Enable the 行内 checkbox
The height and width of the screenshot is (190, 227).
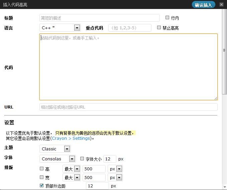[x=167, y=18]
